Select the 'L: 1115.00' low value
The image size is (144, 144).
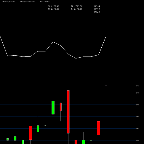pos(77,9)
